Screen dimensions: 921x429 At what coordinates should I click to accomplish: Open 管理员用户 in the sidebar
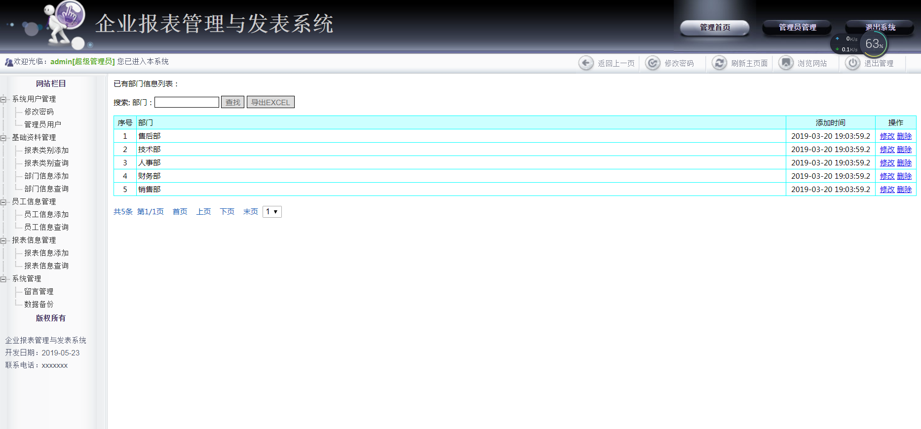pos(43,125)
